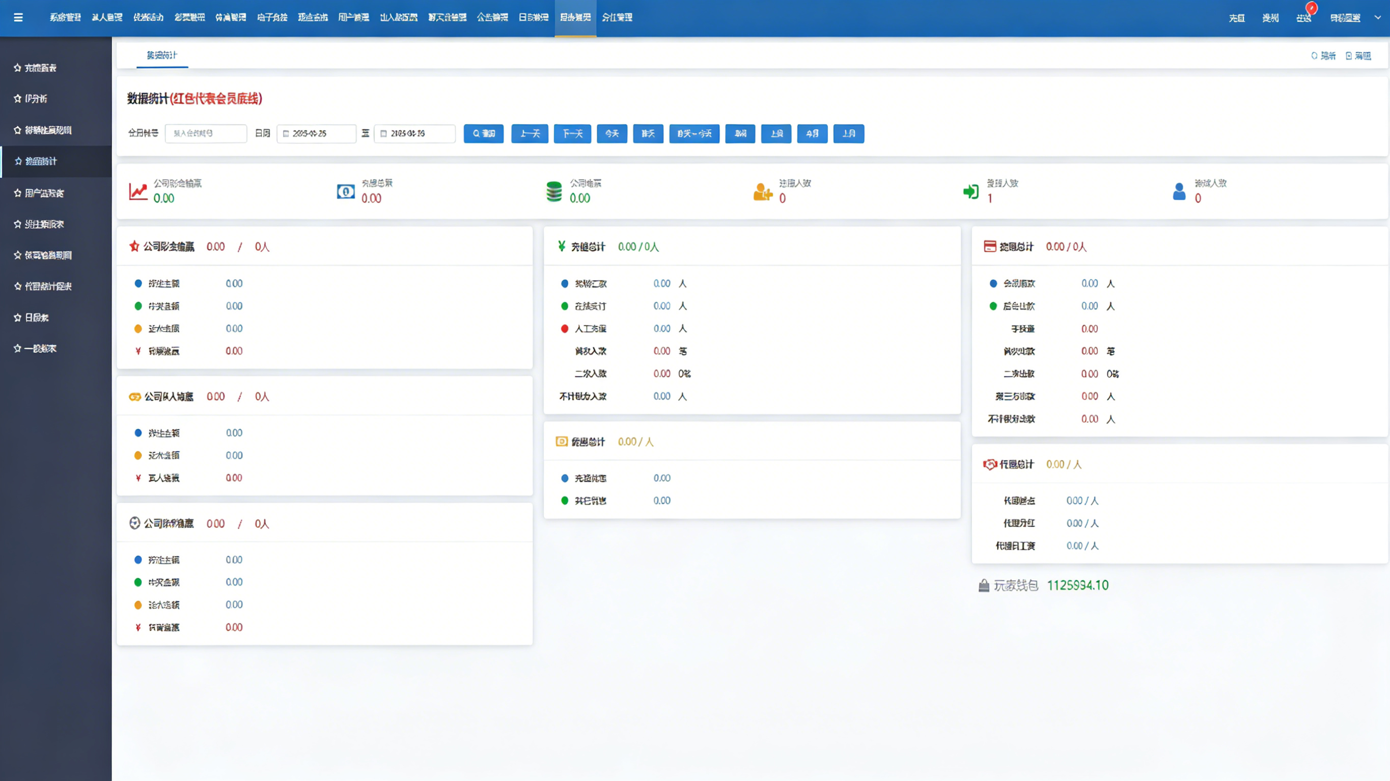Click the blue person icon in stats row
The height and width of the screenshot is (781, 1390).
click(1179, 191)
